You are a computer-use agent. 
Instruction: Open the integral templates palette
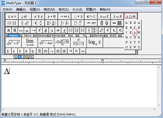pos(65,23)
